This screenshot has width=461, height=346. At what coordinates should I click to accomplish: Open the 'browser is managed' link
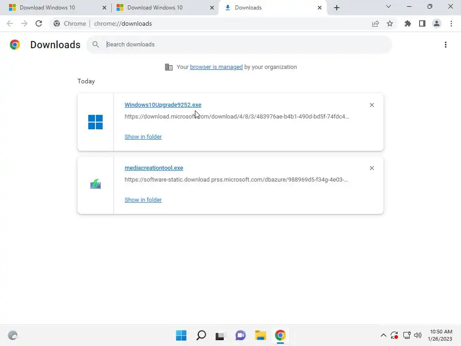tap(216, 67)
